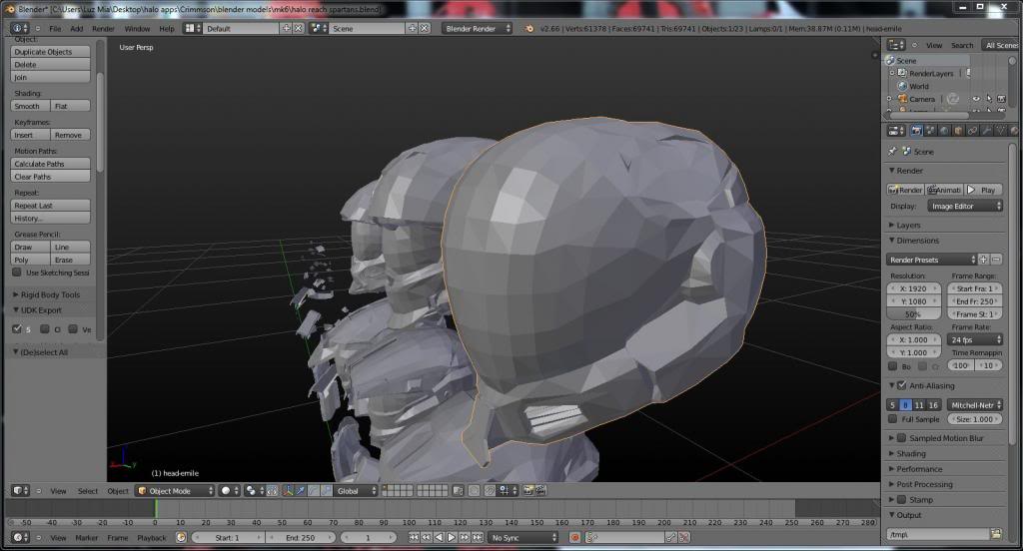Click the timeline editor type icon
Viewport: 1023px width, 551px height.
click(x=21, y=538)
